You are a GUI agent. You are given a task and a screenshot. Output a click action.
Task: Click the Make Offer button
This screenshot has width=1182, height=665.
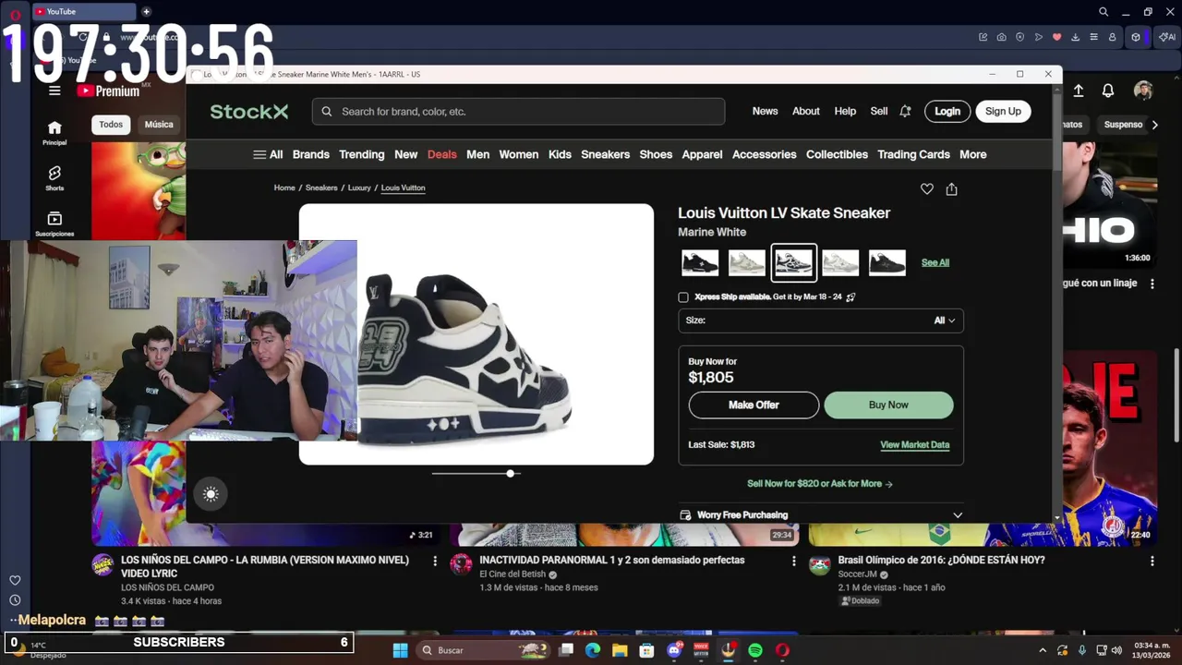(x=754, y=405)
